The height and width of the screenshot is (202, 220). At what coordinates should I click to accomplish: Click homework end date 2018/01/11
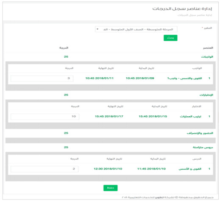coord(100,78)
